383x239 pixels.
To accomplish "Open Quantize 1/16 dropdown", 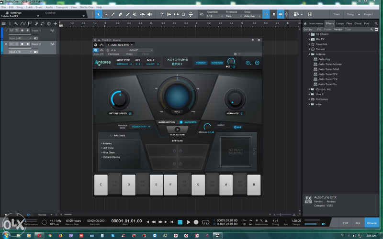I will point(215,16).
